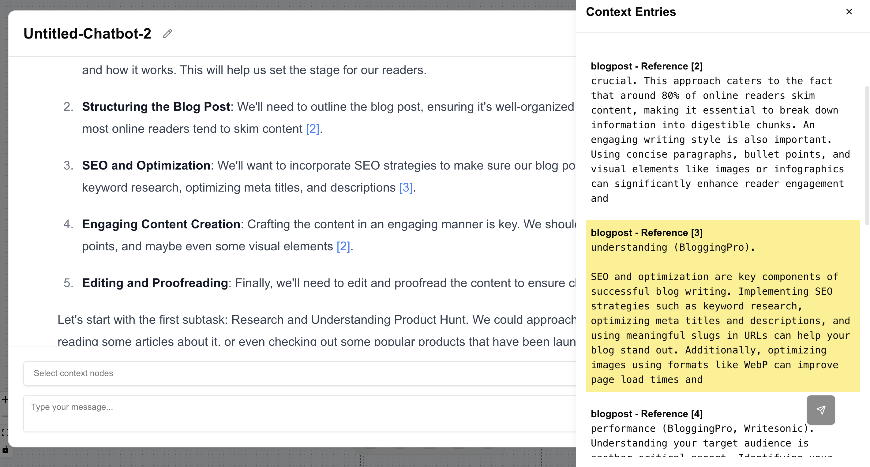Zoom out with the canvas minus icon

tap(5, 416)
